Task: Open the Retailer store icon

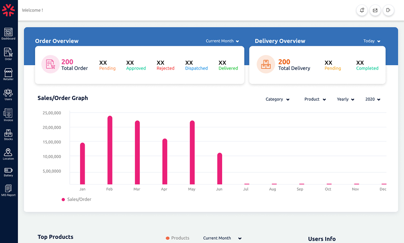Action: 8,74
